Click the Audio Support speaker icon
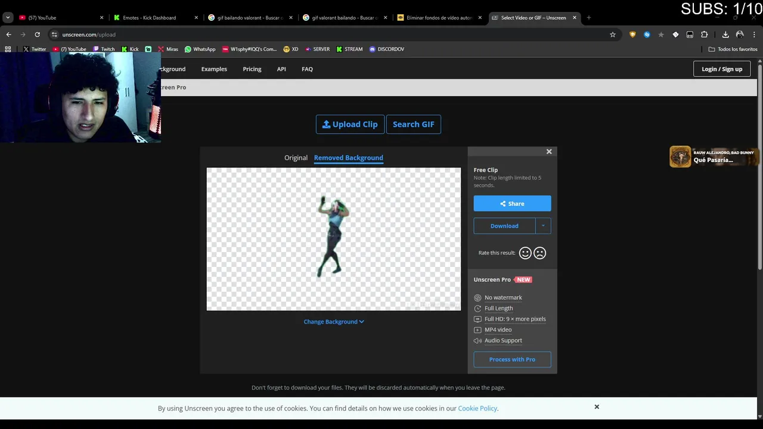This screenshot has width=763, height=429. pos(477,340)
